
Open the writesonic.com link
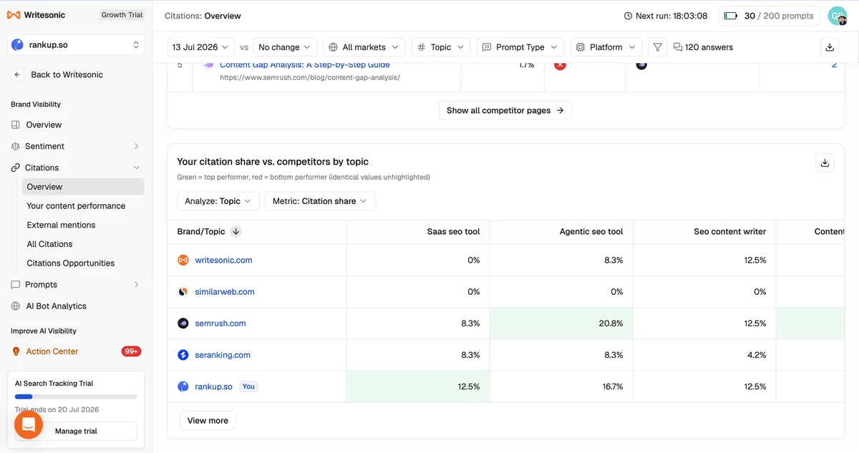pyautogui.click(x=223, y=260)
